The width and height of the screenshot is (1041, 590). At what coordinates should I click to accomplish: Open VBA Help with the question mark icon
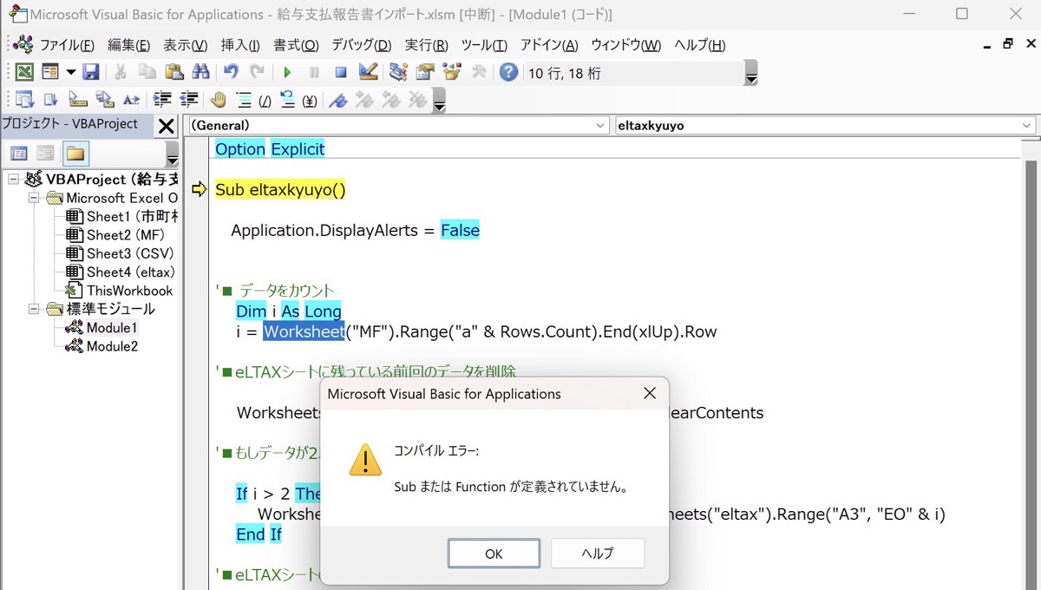[x=508, y=72]
